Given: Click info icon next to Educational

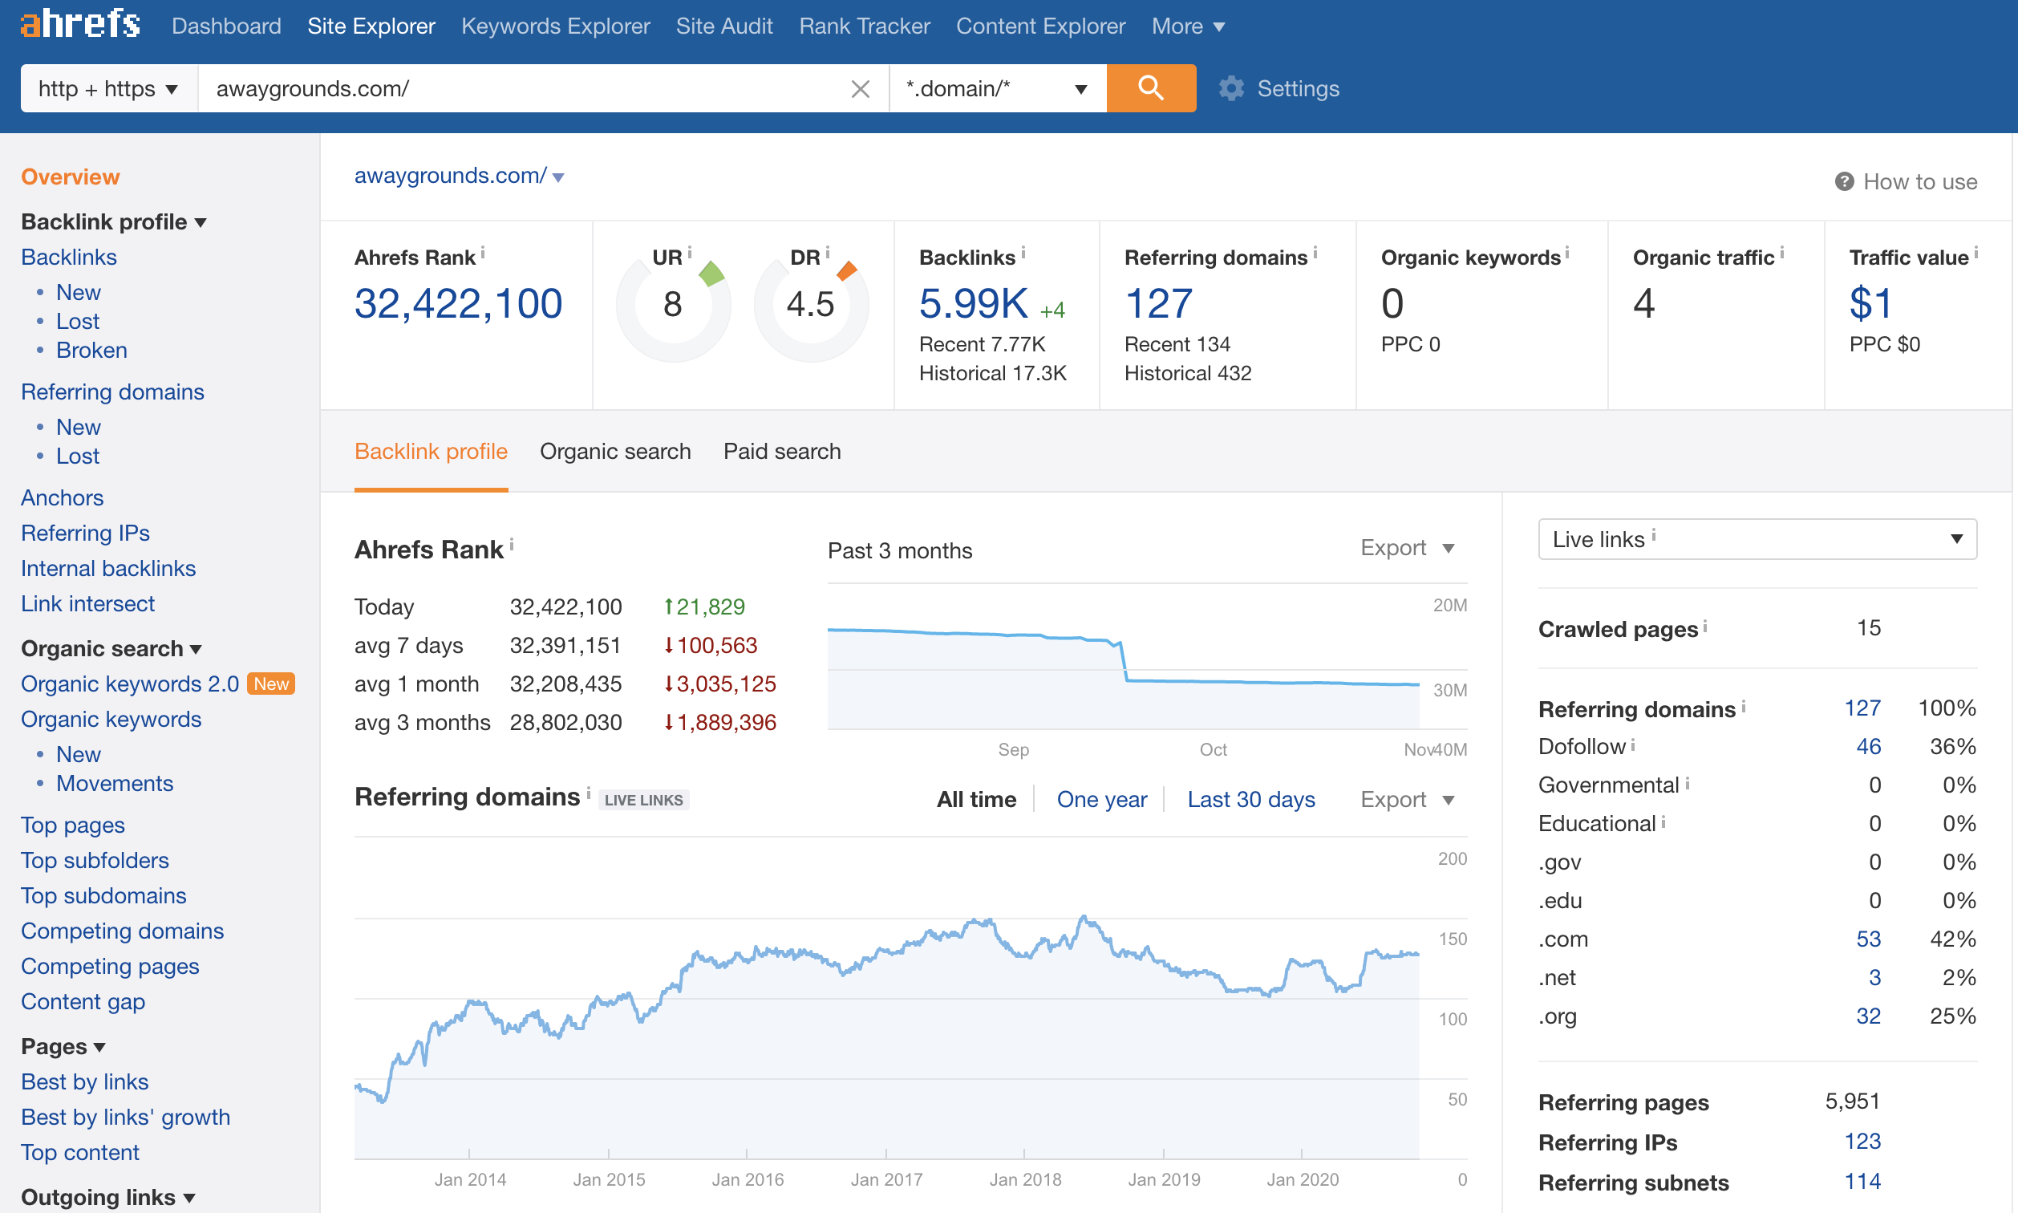Looking at the screenshot, I should coord(1663,821).
